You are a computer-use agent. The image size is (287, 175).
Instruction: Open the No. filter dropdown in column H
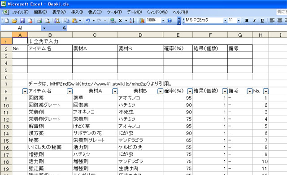click(266, 91)
